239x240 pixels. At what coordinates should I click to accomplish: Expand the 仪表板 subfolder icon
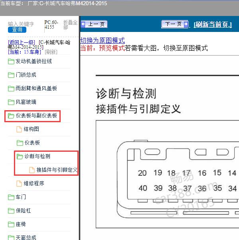point(20,143)
